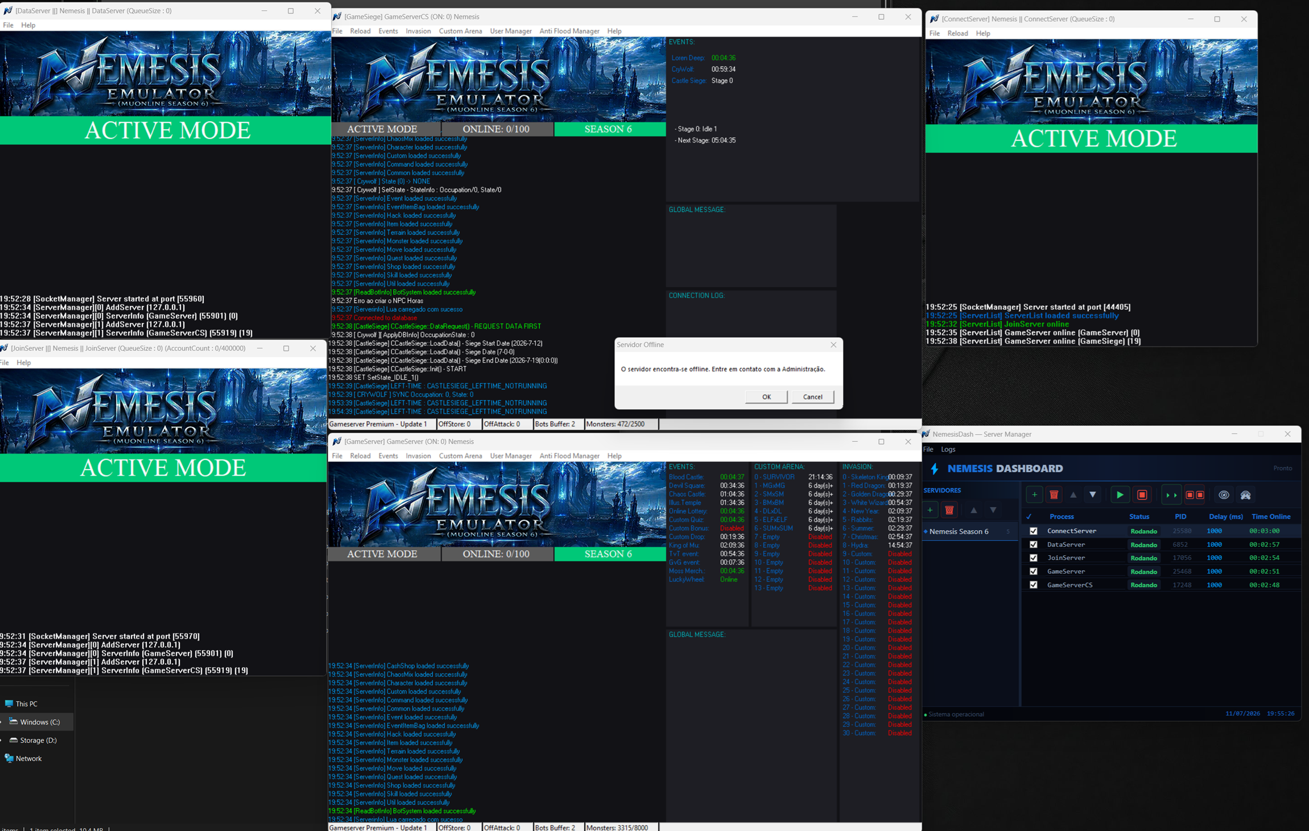
Task: Sort by the Status column header
Action: point(1139,516)
